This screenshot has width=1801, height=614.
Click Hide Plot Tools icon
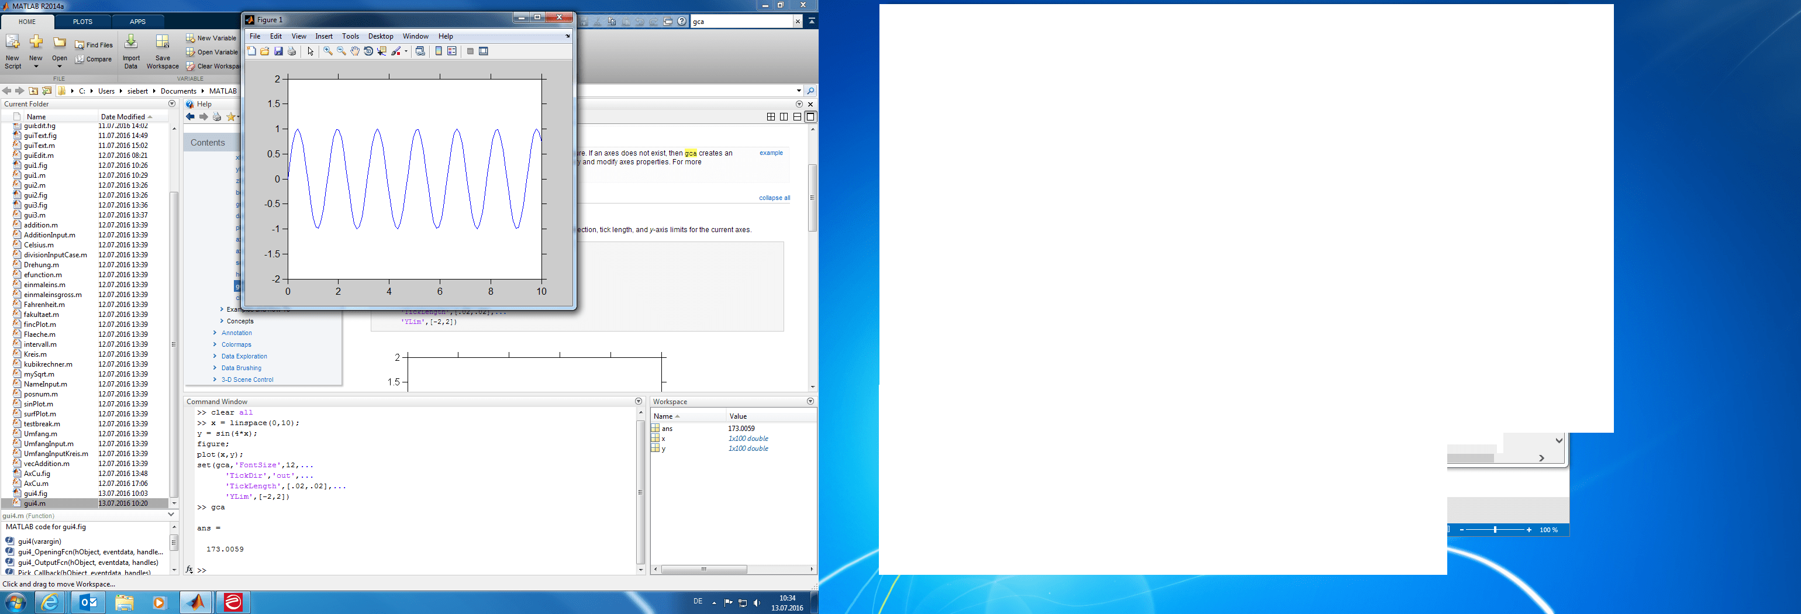pos(470,51)
